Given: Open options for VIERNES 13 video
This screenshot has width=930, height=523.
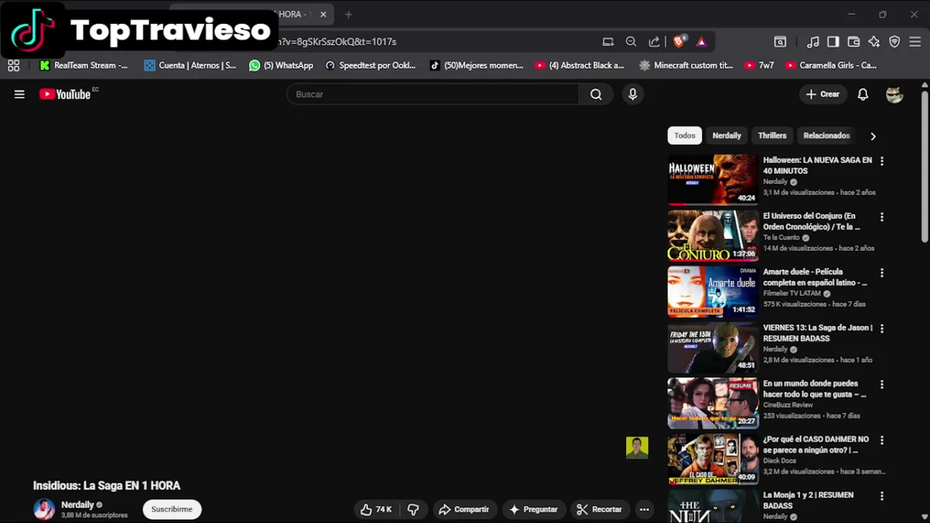Looking at the screenshot, I should click(882, 329).
